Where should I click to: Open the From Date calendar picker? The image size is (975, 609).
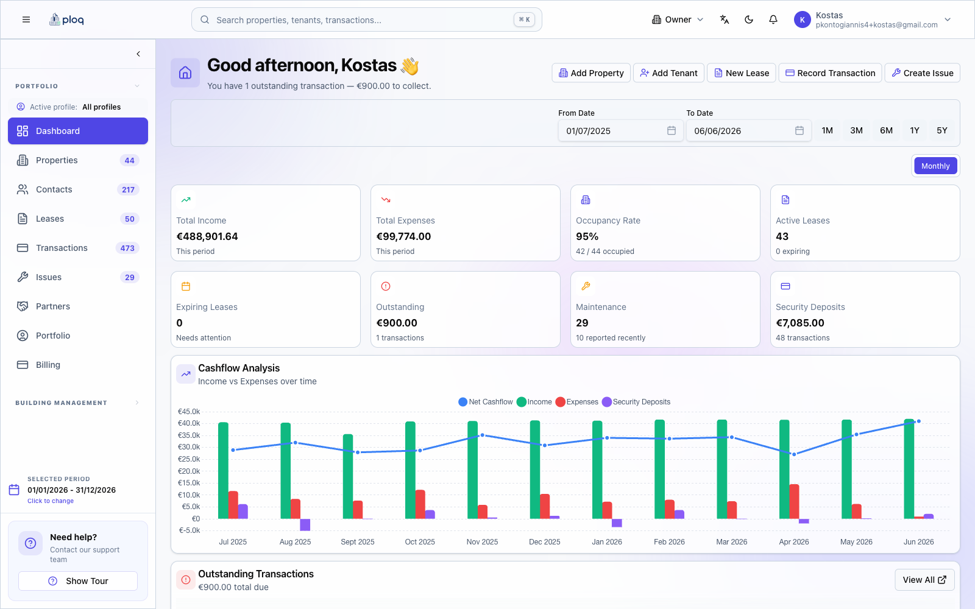(x=672, y=130)
